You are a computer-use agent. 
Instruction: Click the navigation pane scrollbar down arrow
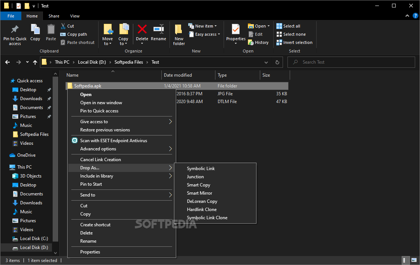(x=56, y=253)
